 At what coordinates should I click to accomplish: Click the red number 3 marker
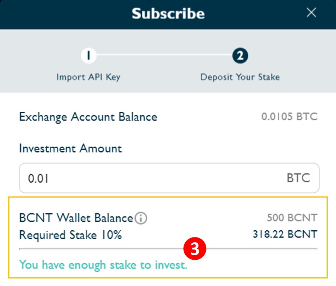[195, 248]
